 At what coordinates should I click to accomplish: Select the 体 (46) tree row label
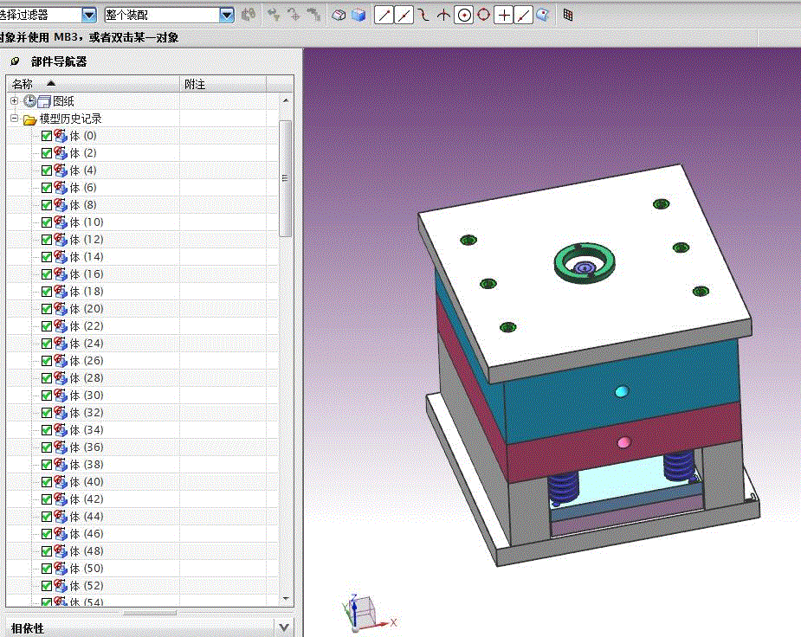point(87,534)
